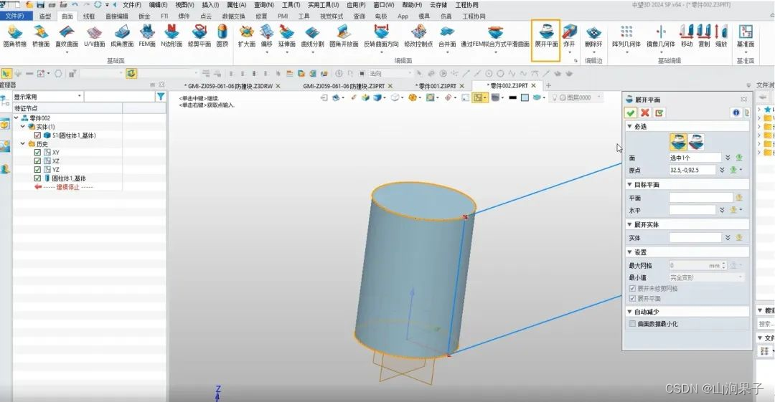Viewport: 775px width, 402px height.
Task: Click the 原点 coordinate input field
Action: 692,170
